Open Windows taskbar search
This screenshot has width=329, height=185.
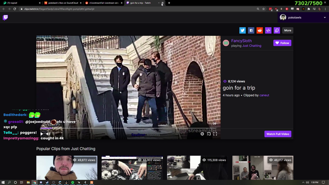pyautogui.click(x=9, y=182)
